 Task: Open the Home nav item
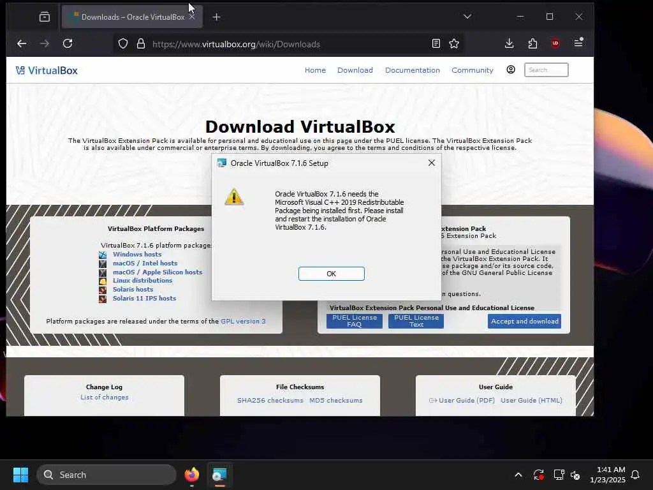tap(315, 70)
